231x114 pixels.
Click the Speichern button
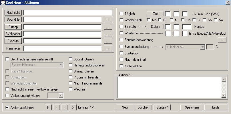pyautogui.click(x=192, y=107)
